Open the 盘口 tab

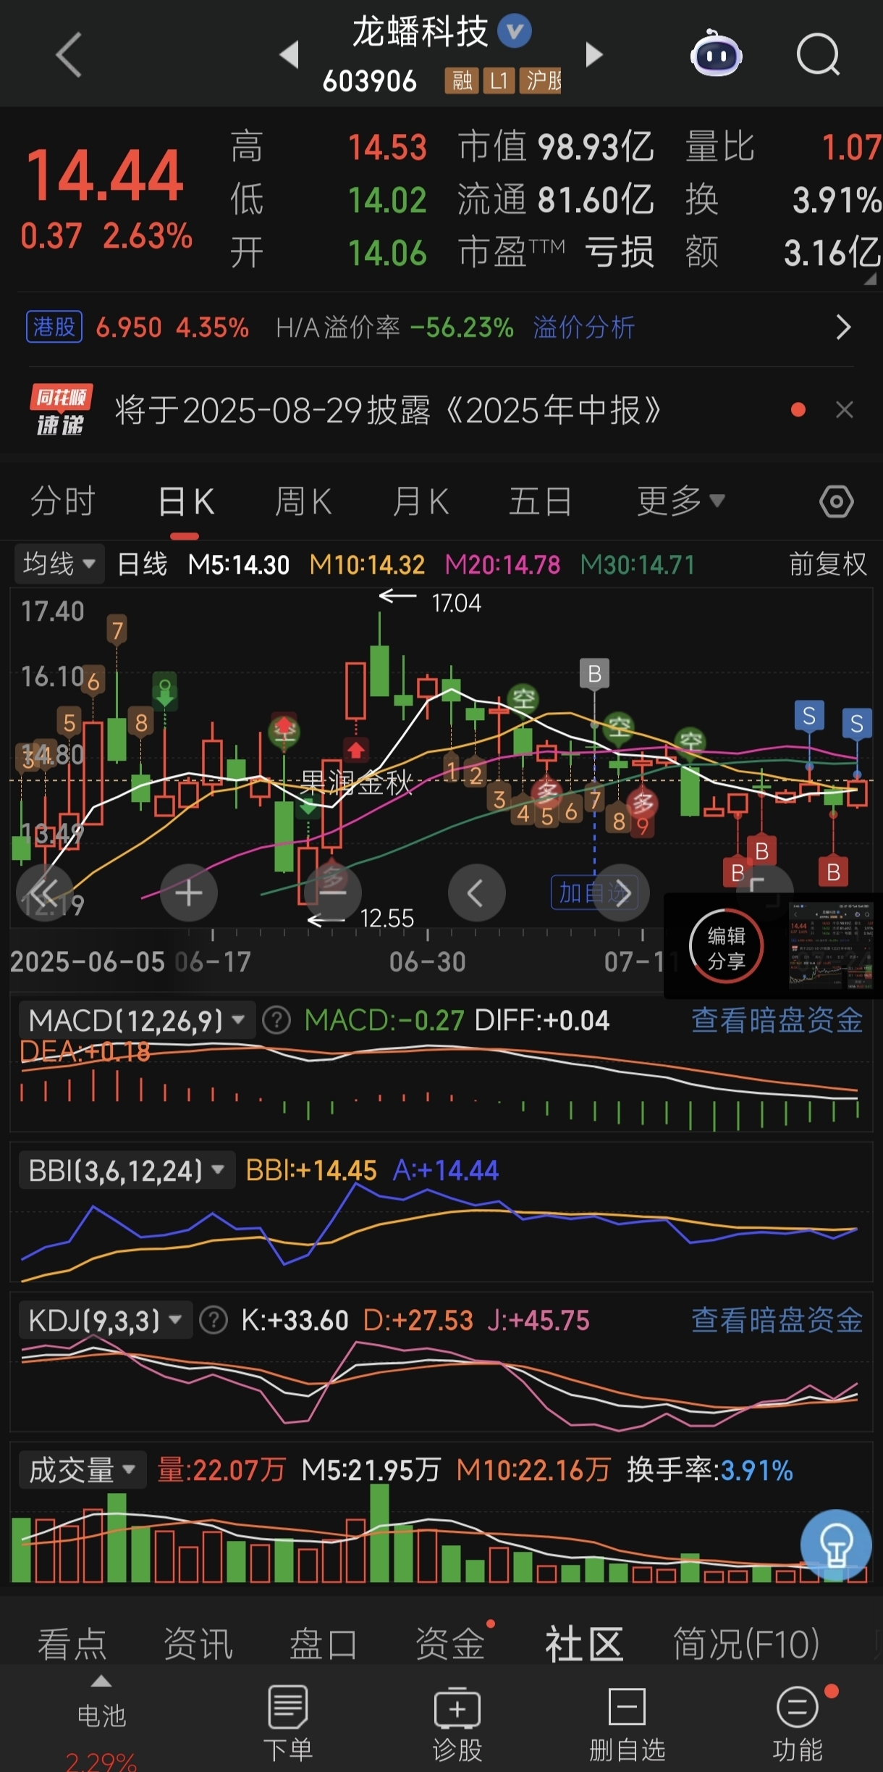pos(324,1643)
